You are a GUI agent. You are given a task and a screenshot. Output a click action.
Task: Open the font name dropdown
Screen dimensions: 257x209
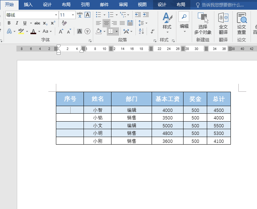[x=56, y=15]
